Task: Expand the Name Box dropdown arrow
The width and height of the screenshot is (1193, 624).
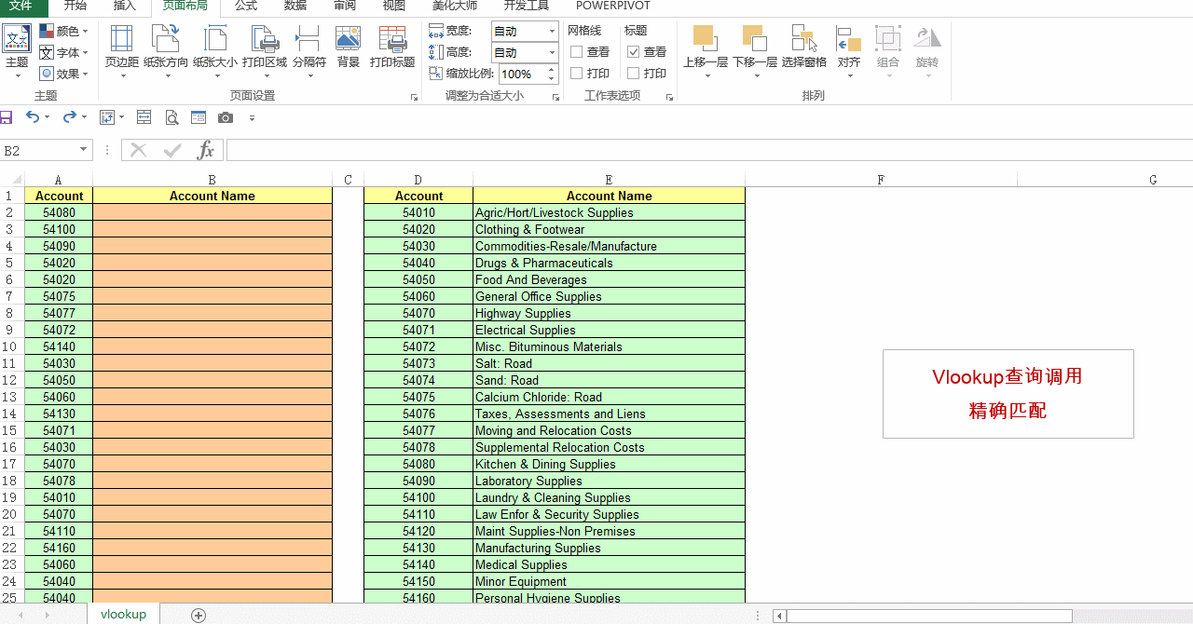Action: 83,150
